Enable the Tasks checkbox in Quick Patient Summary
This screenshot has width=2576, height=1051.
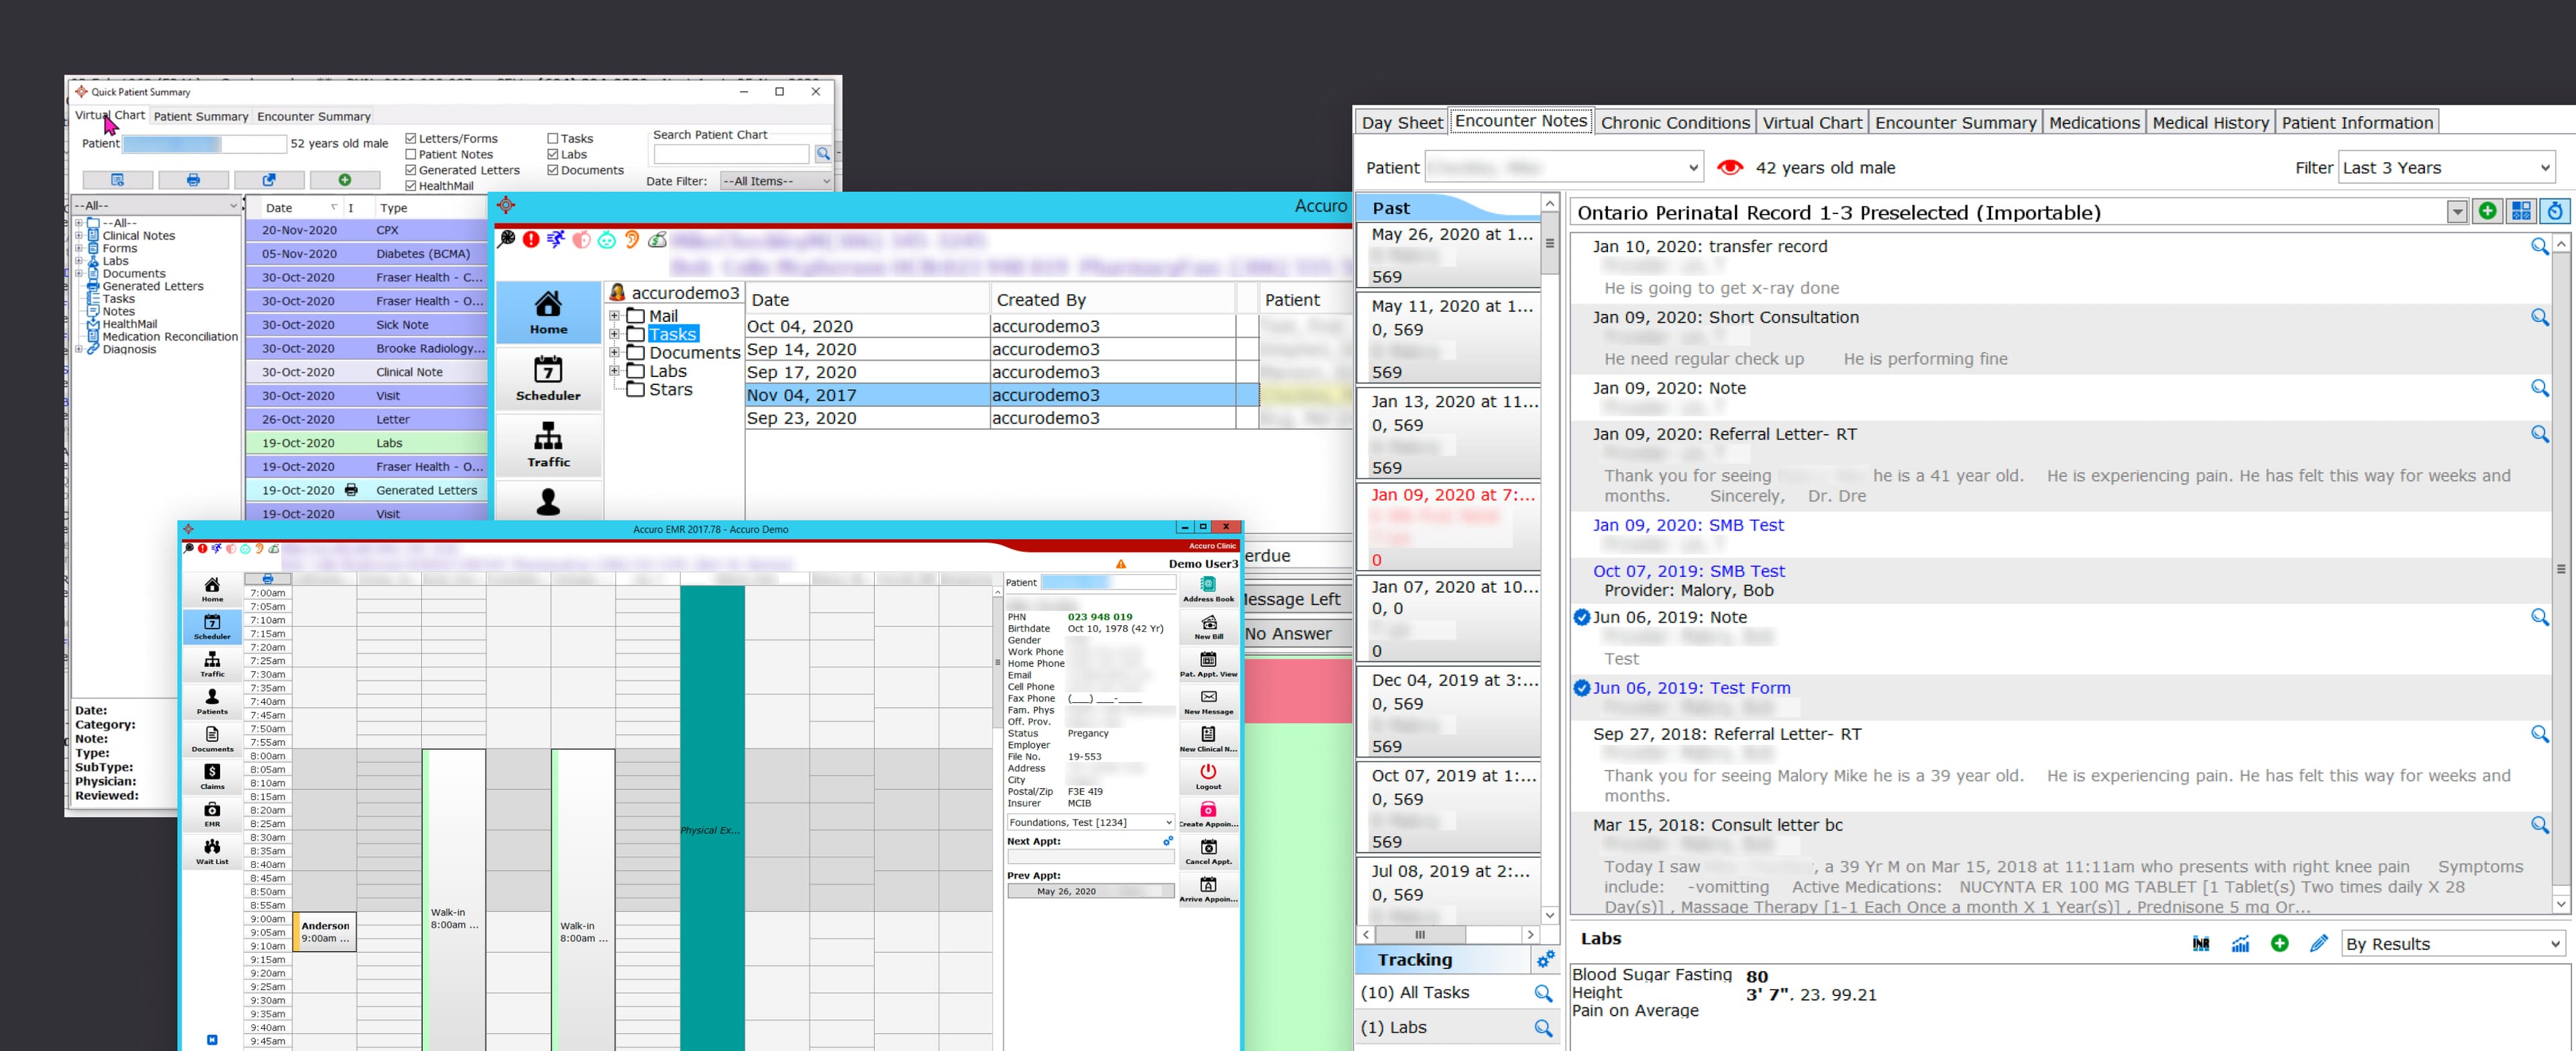point(552,138)
